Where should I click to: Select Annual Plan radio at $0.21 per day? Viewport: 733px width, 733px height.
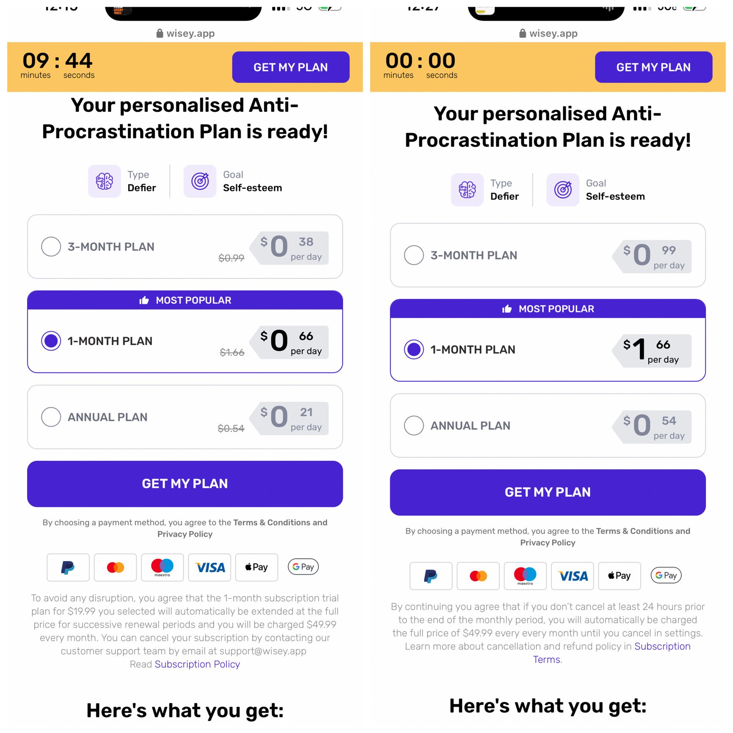(51, 417)
